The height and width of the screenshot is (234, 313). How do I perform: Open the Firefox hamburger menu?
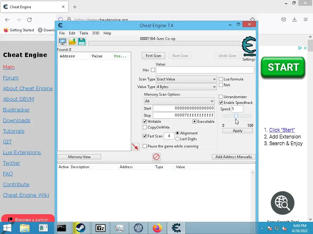[x=306, y=19]
